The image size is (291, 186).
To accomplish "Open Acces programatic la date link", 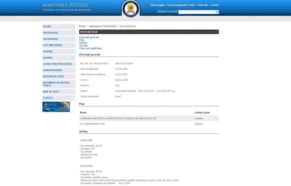I will (181, 5).
